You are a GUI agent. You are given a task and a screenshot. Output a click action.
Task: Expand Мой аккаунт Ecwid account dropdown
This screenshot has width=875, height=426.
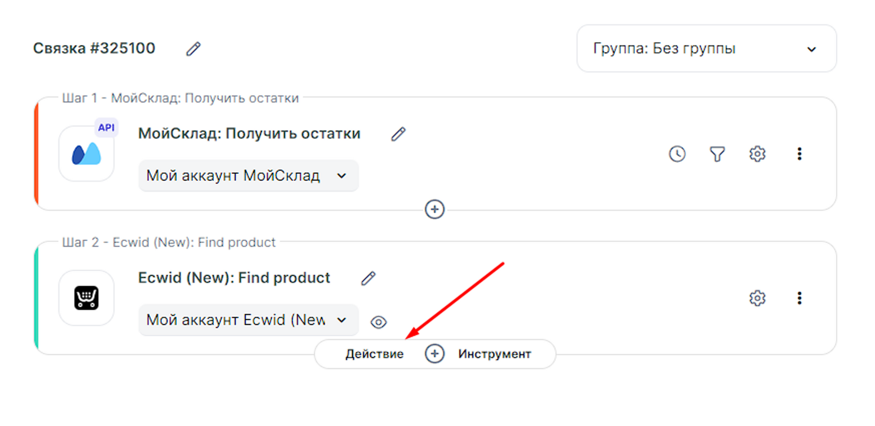coord(248,320)
